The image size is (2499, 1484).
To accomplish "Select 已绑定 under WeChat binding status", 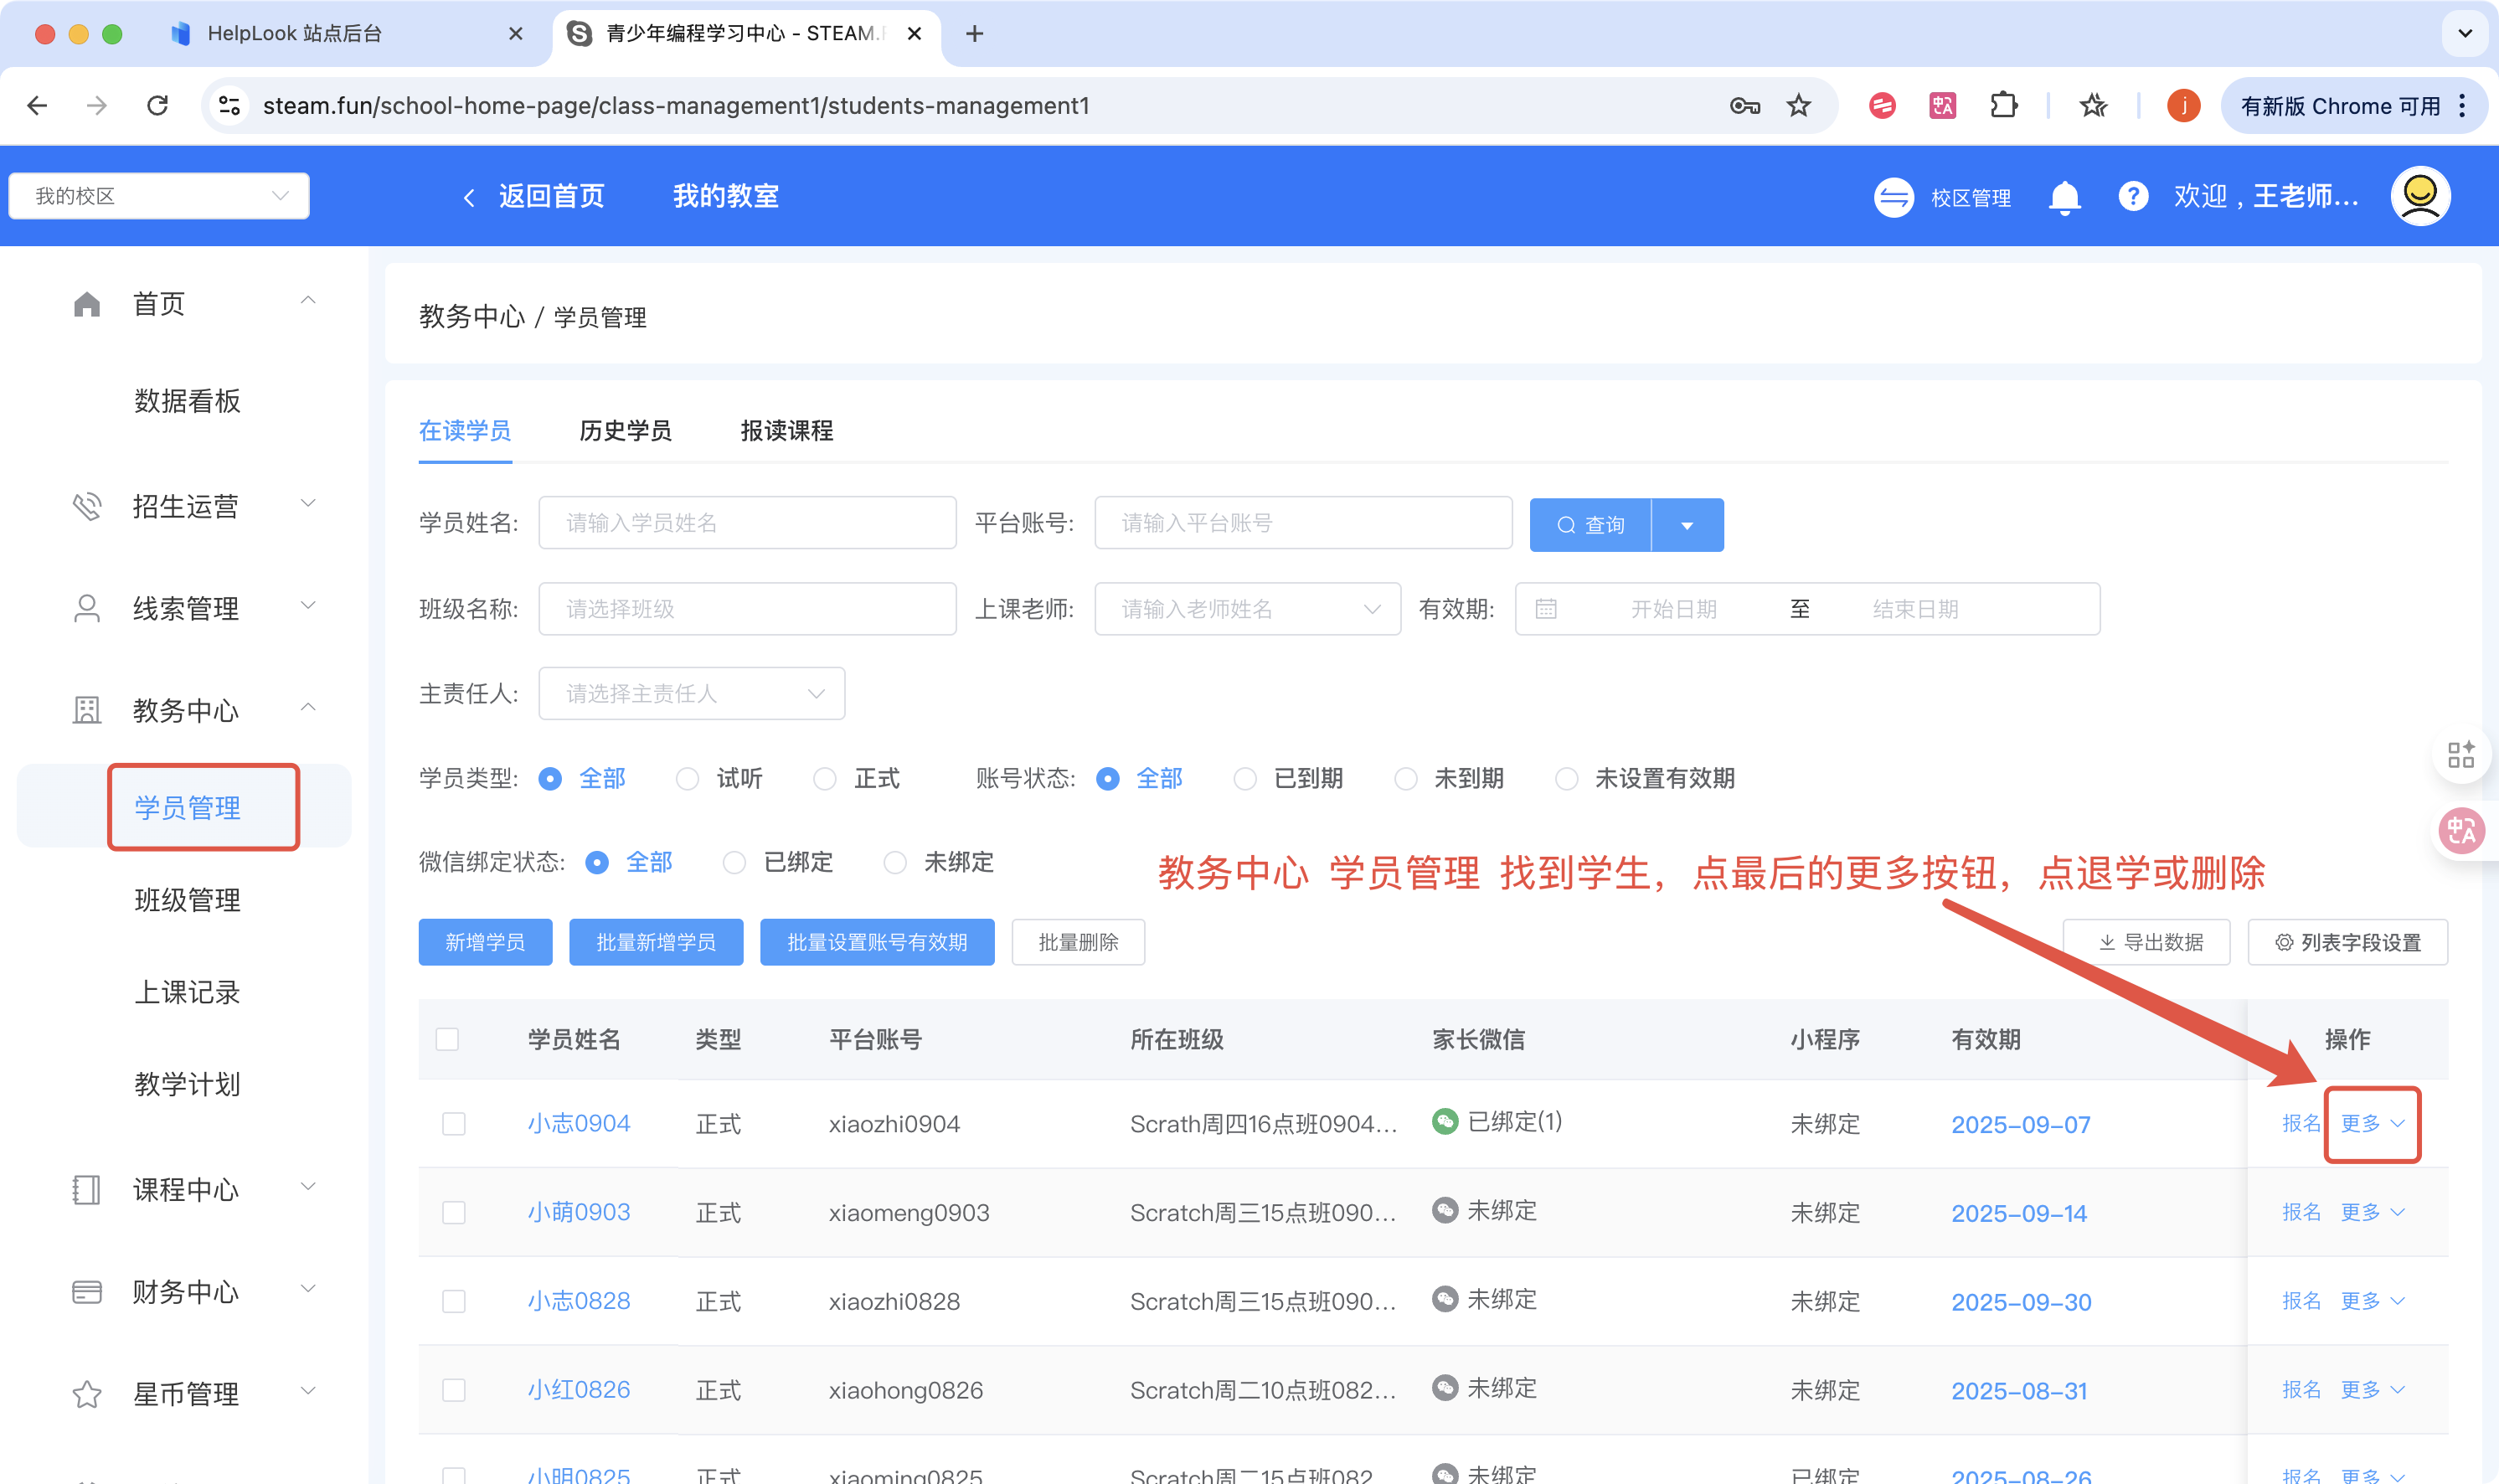I will coord(736,862).
